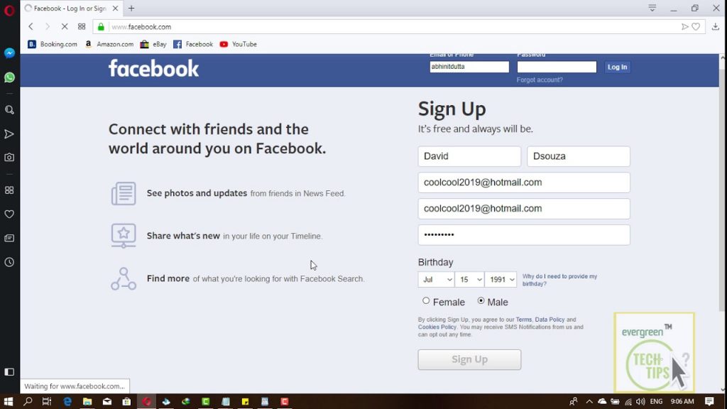Open WhatsApp in the Opera sidebar
This screenshot has height=409, width=727.
click(9, 77)
